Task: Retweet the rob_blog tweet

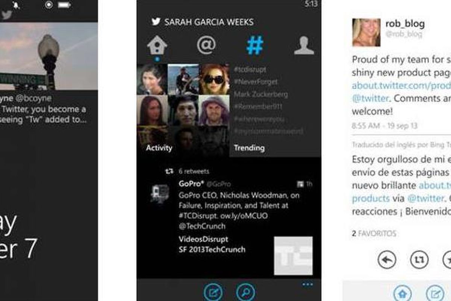Action: click(419, 260)
